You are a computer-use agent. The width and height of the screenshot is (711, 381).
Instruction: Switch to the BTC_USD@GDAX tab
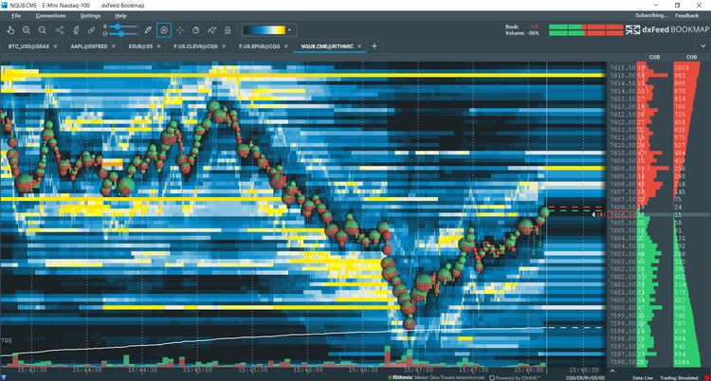pos(27,46)
